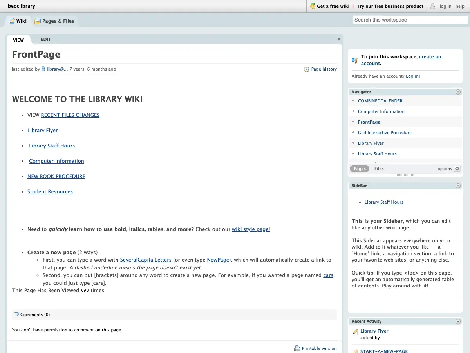
Task: Click the SeveralCapitalLetters link
Action: (146, 260)
